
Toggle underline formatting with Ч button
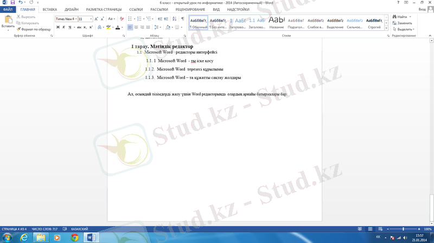[70, 27]
